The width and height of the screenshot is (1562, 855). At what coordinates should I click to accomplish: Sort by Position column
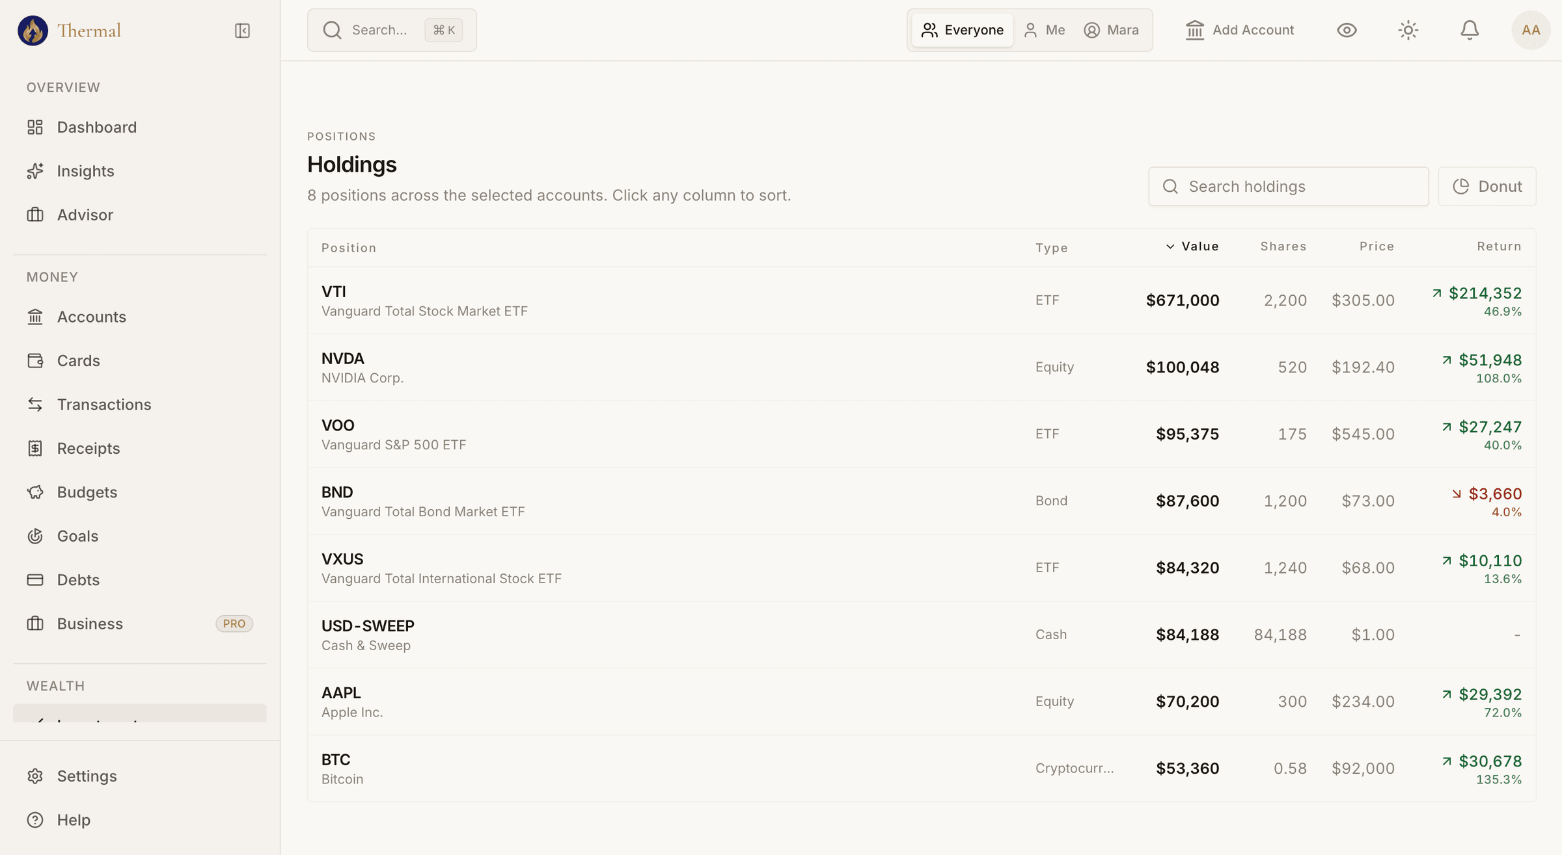click(349, 248)
